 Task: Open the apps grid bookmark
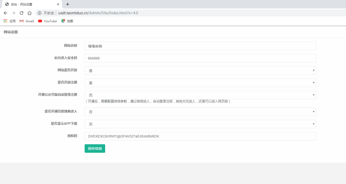click(x=9, y=21)
